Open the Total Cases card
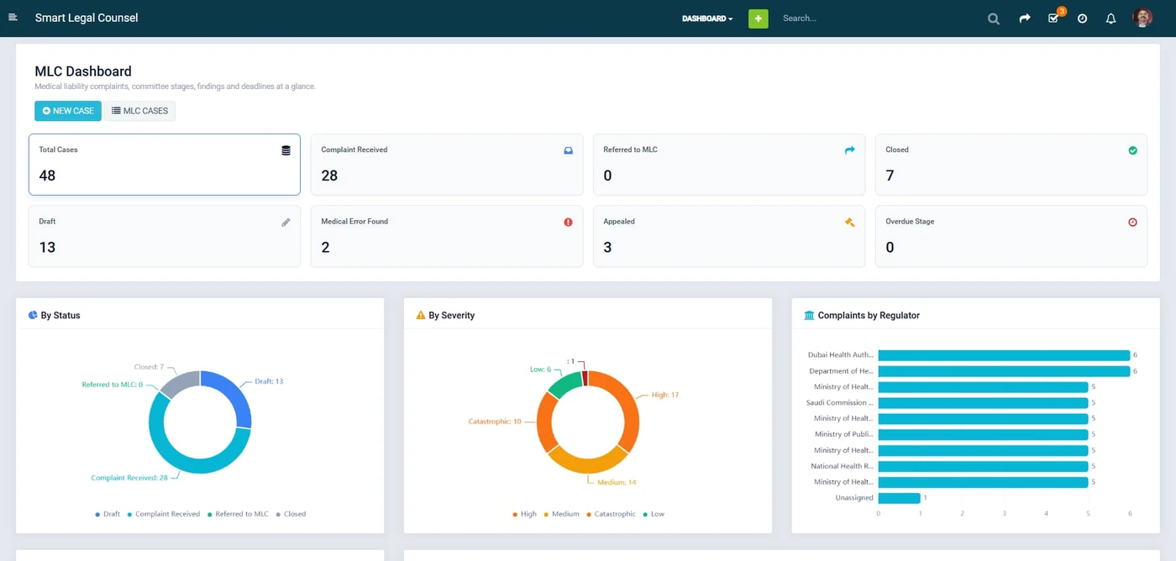The height and width of the screenshot is (561, 1176). (165, 165)
